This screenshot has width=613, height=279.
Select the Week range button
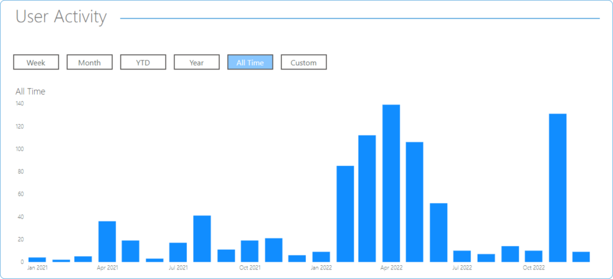point(36,62)
